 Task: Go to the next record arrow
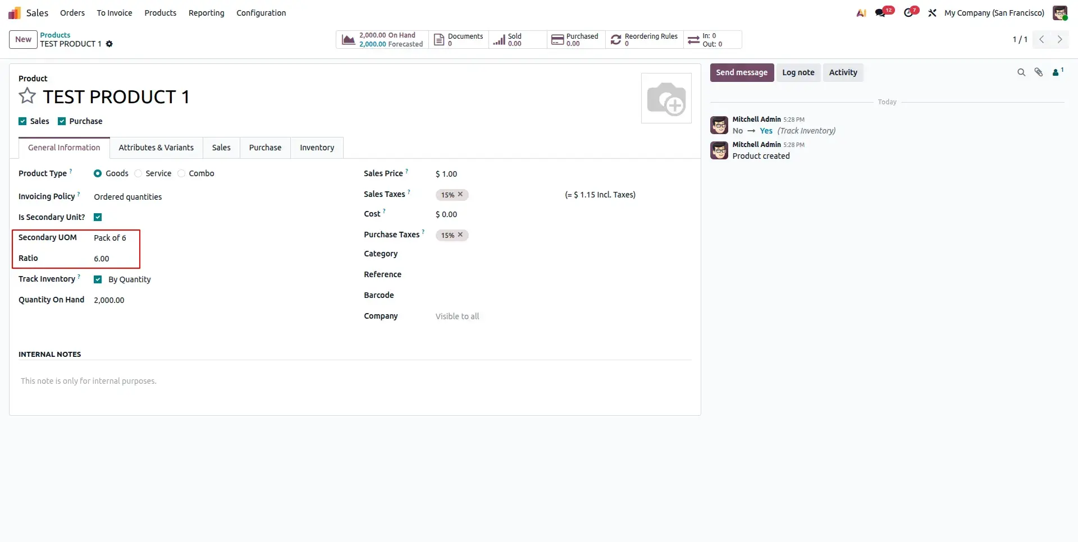[1059, 39]
